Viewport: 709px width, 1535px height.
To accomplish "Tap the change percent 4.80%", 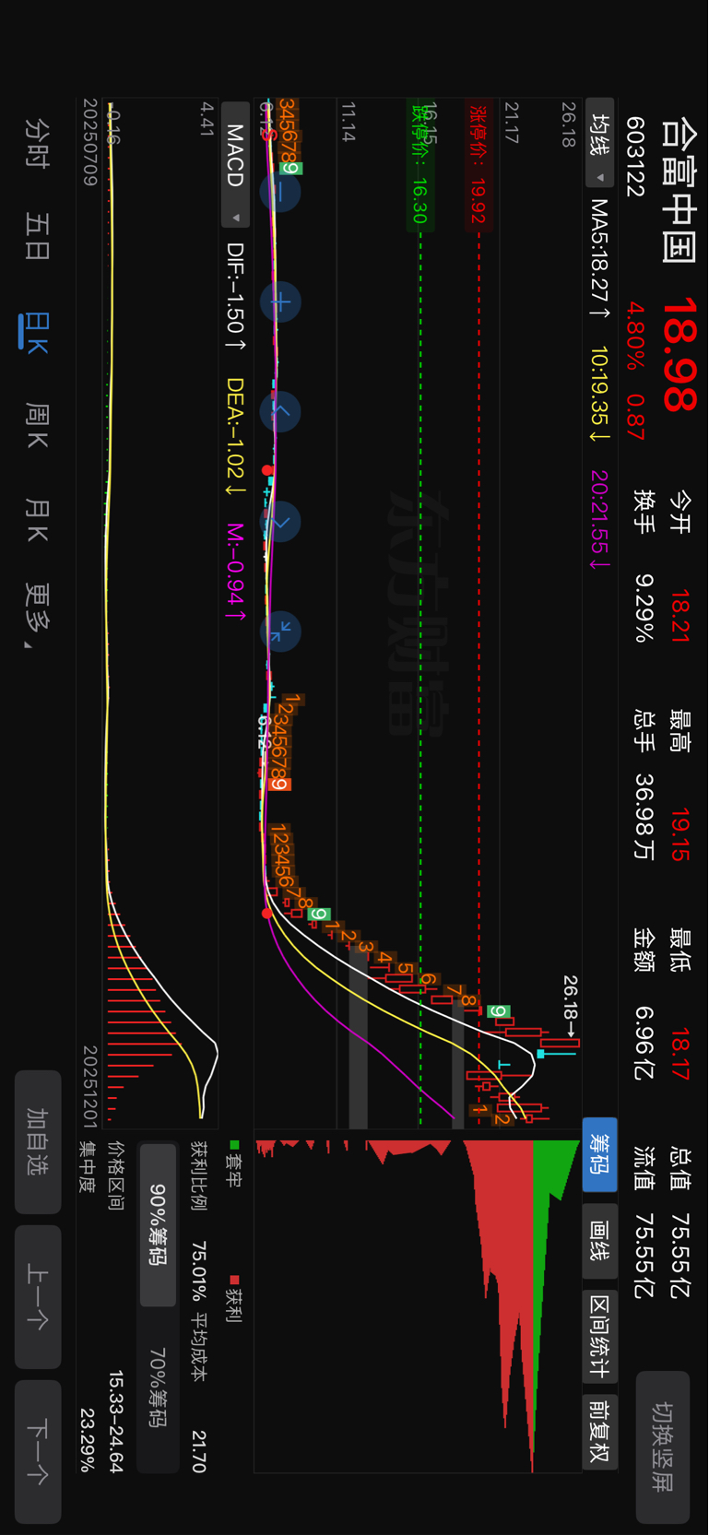I will point(635,336).
